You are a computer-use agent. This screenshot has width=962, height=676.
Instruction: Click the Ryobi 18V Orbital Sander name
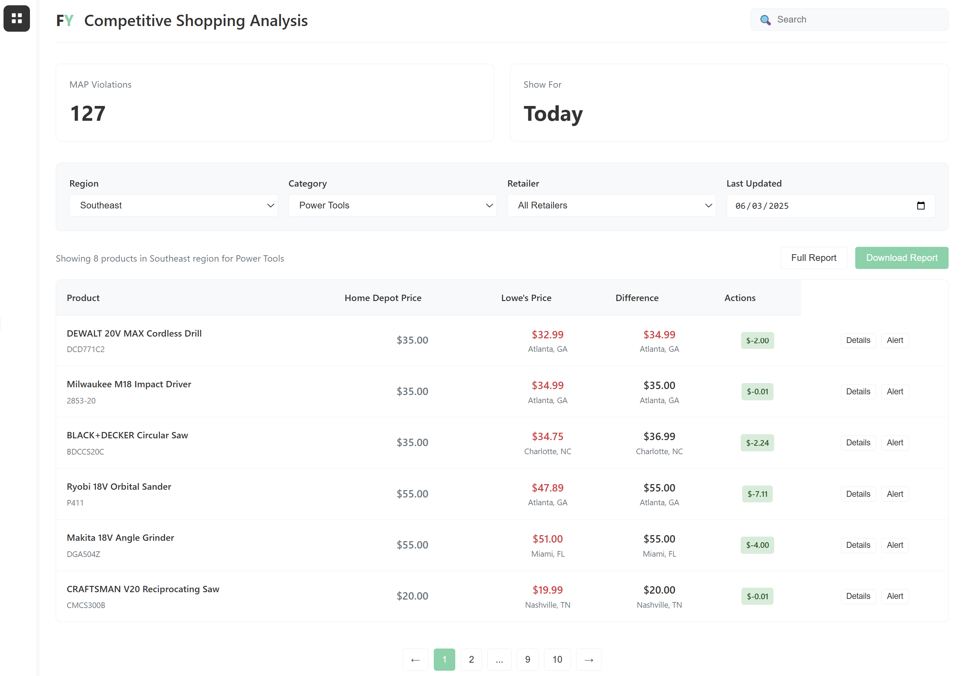coord(119,487)
